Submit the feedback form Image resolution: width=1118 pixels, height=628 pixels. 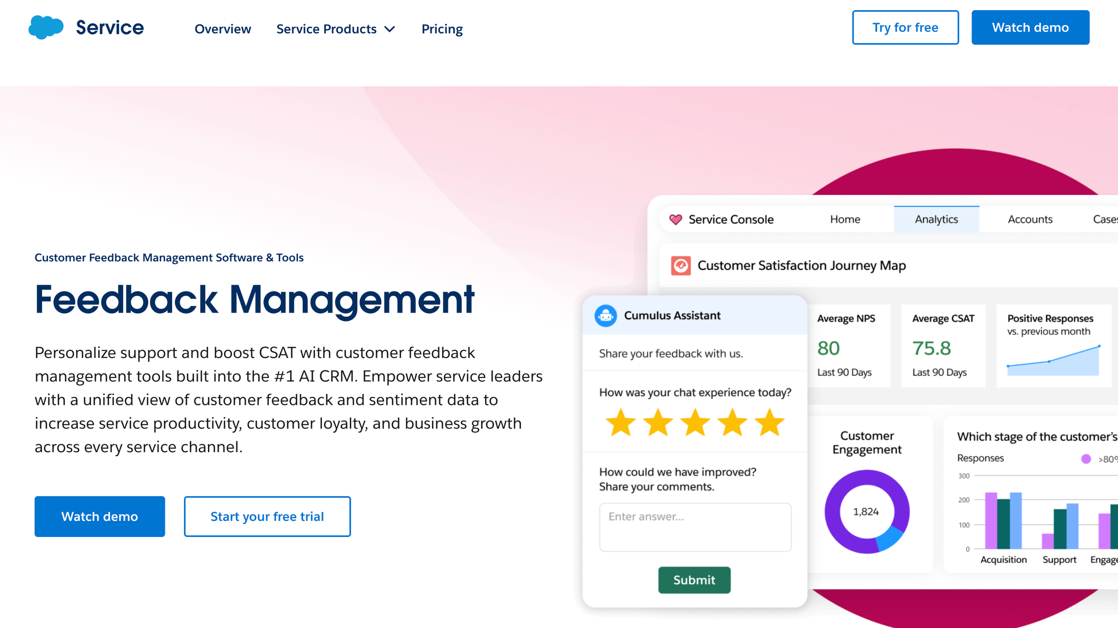pyautogui.click(x=694, y=580)
